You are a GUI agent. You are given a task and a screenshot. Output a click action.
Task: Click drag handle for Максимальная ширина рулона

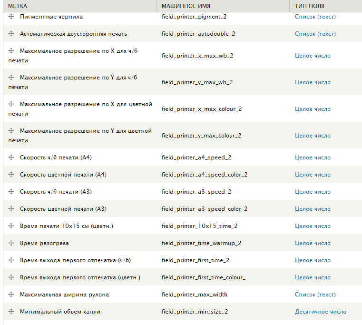[11, 295]
